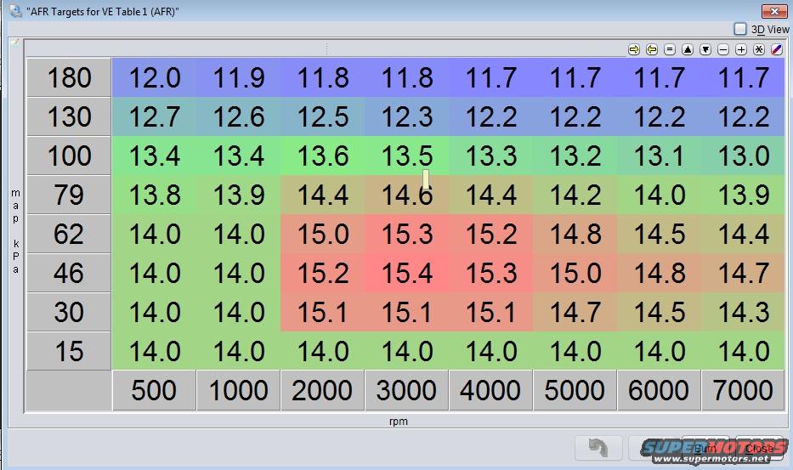Enable the 3D View checkbox
Image resolution: width=793 pixels, height=470 pixels.
coord(740,29)
